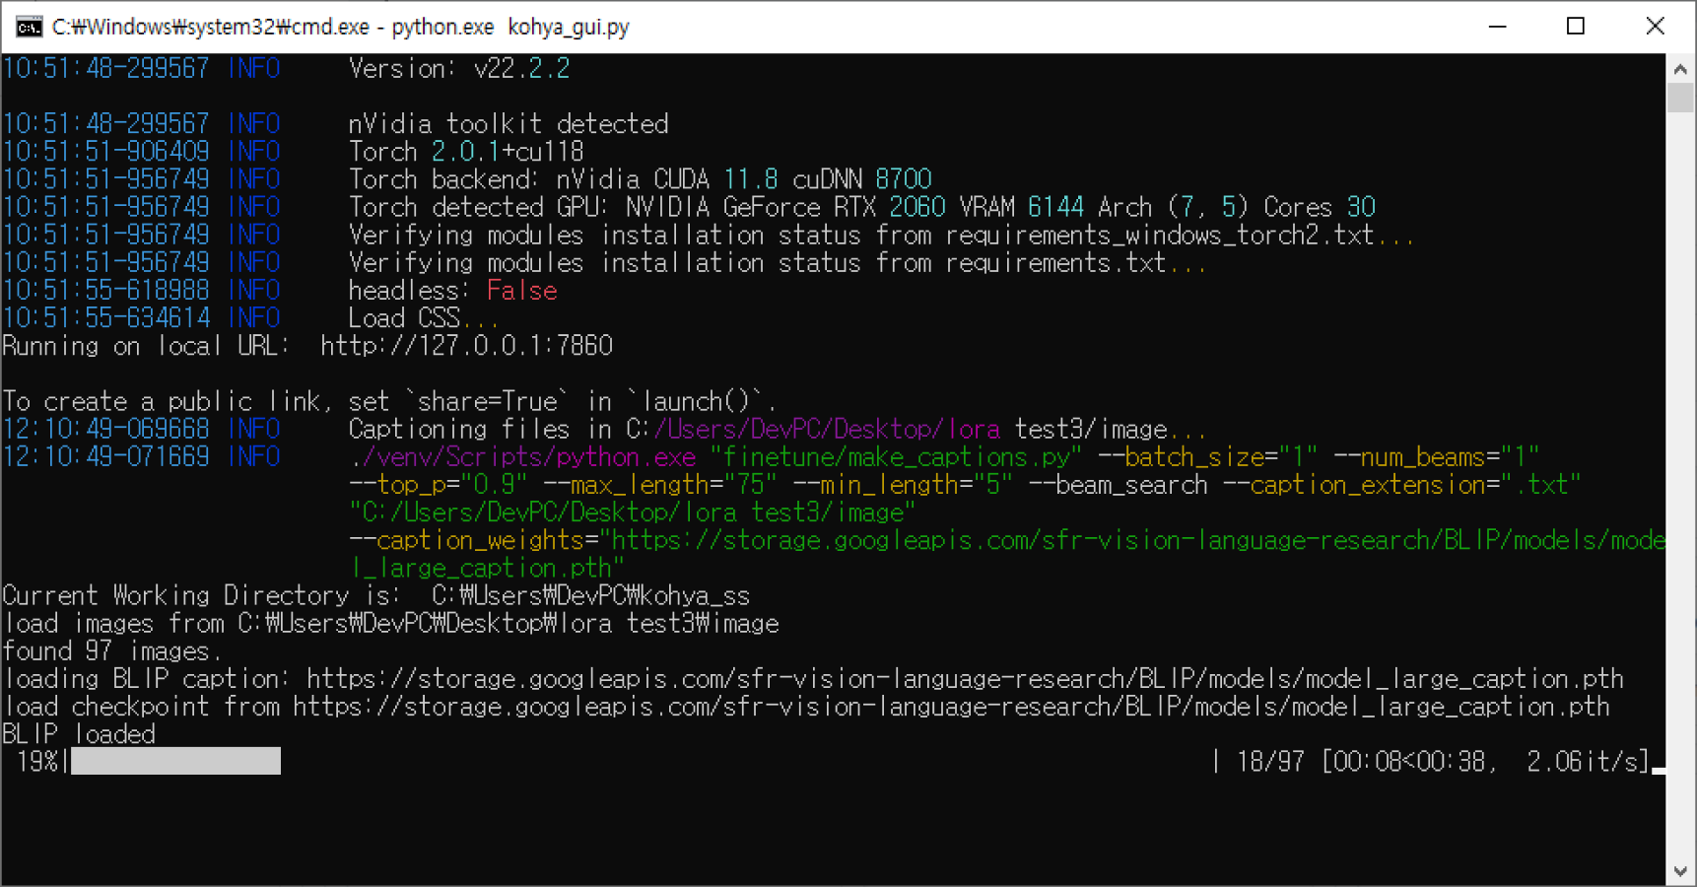The image size is (1697, 887).
Task: Click the quoted 'C:/Users/DevPC/Desktop/lora test3/image' path
Action: pos(633,512)
